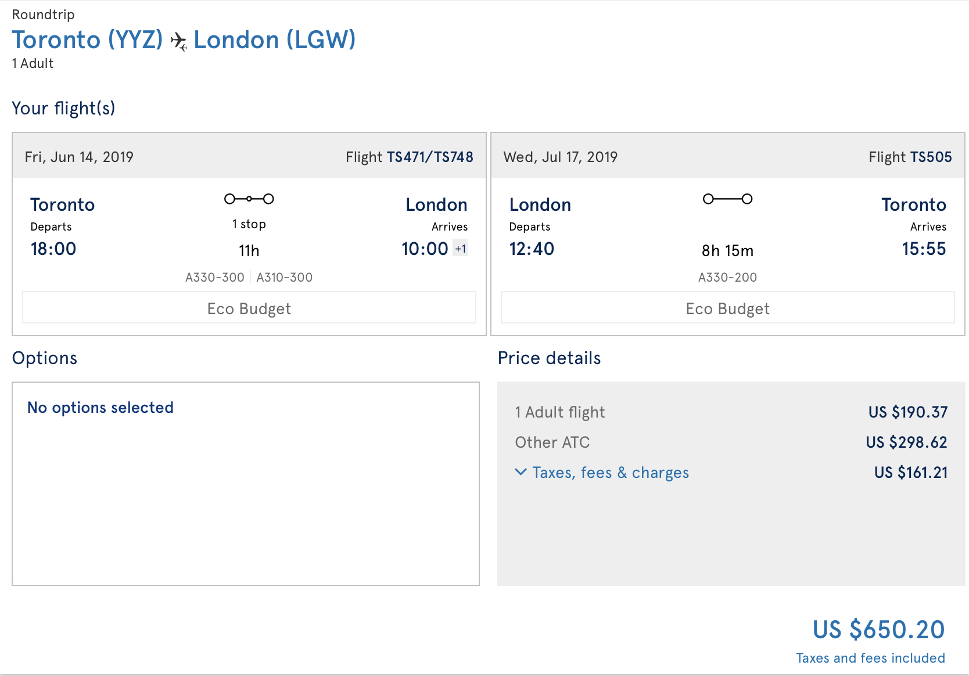The image size is (969, 676).
Task: Click the A330-300 aircraft type label
Action: [x=214, y=278]
